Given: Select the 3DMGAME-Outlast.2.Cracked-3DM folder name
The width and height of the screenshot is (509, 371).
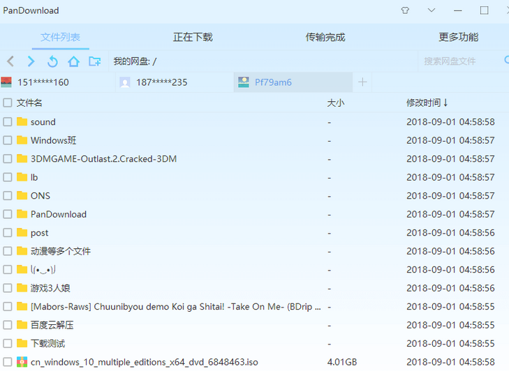Looking at the screenshot, I should pyautogui.click(x=103, y=158).
